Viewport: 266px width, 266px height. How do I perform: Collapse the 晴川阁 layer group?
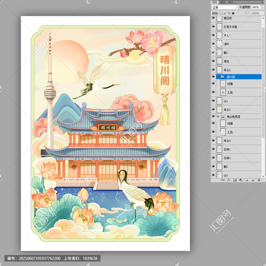[x=218, y=77]
